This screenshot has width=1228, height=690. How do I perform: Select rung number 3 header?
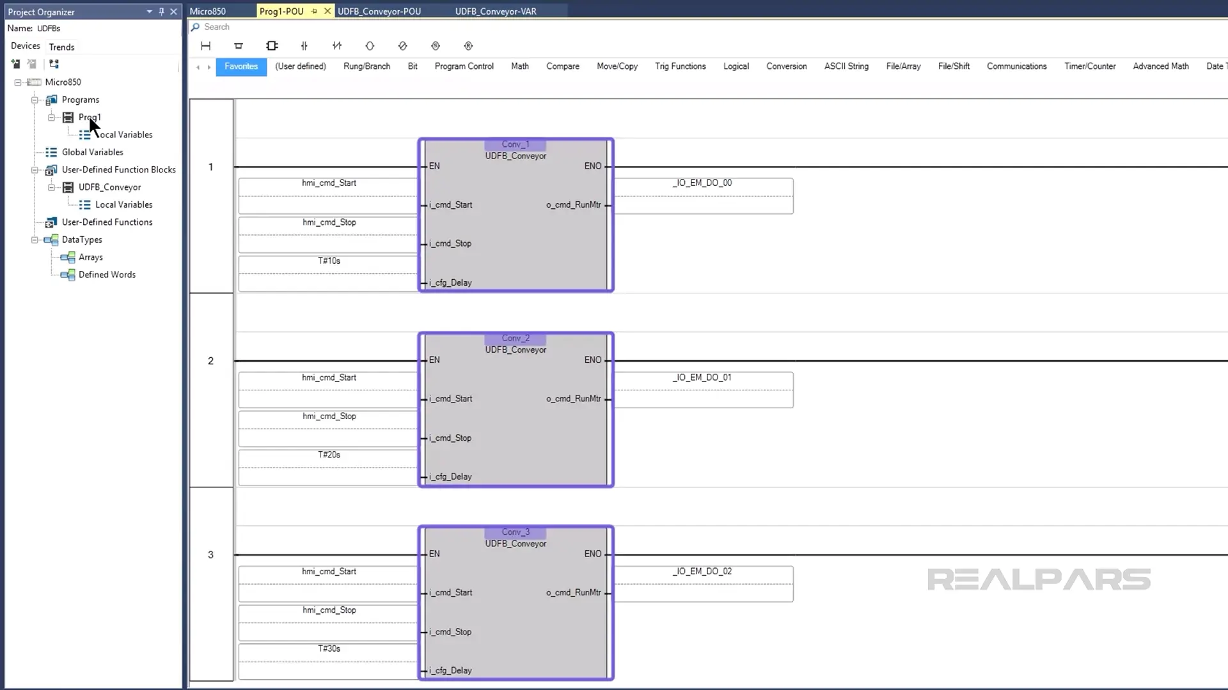coord(211,555)
